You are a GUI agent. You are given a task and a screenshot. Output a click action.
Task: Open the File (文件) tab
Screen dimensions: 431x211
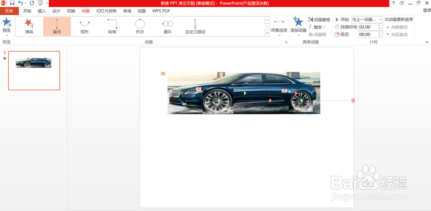[x=9, y=11]
